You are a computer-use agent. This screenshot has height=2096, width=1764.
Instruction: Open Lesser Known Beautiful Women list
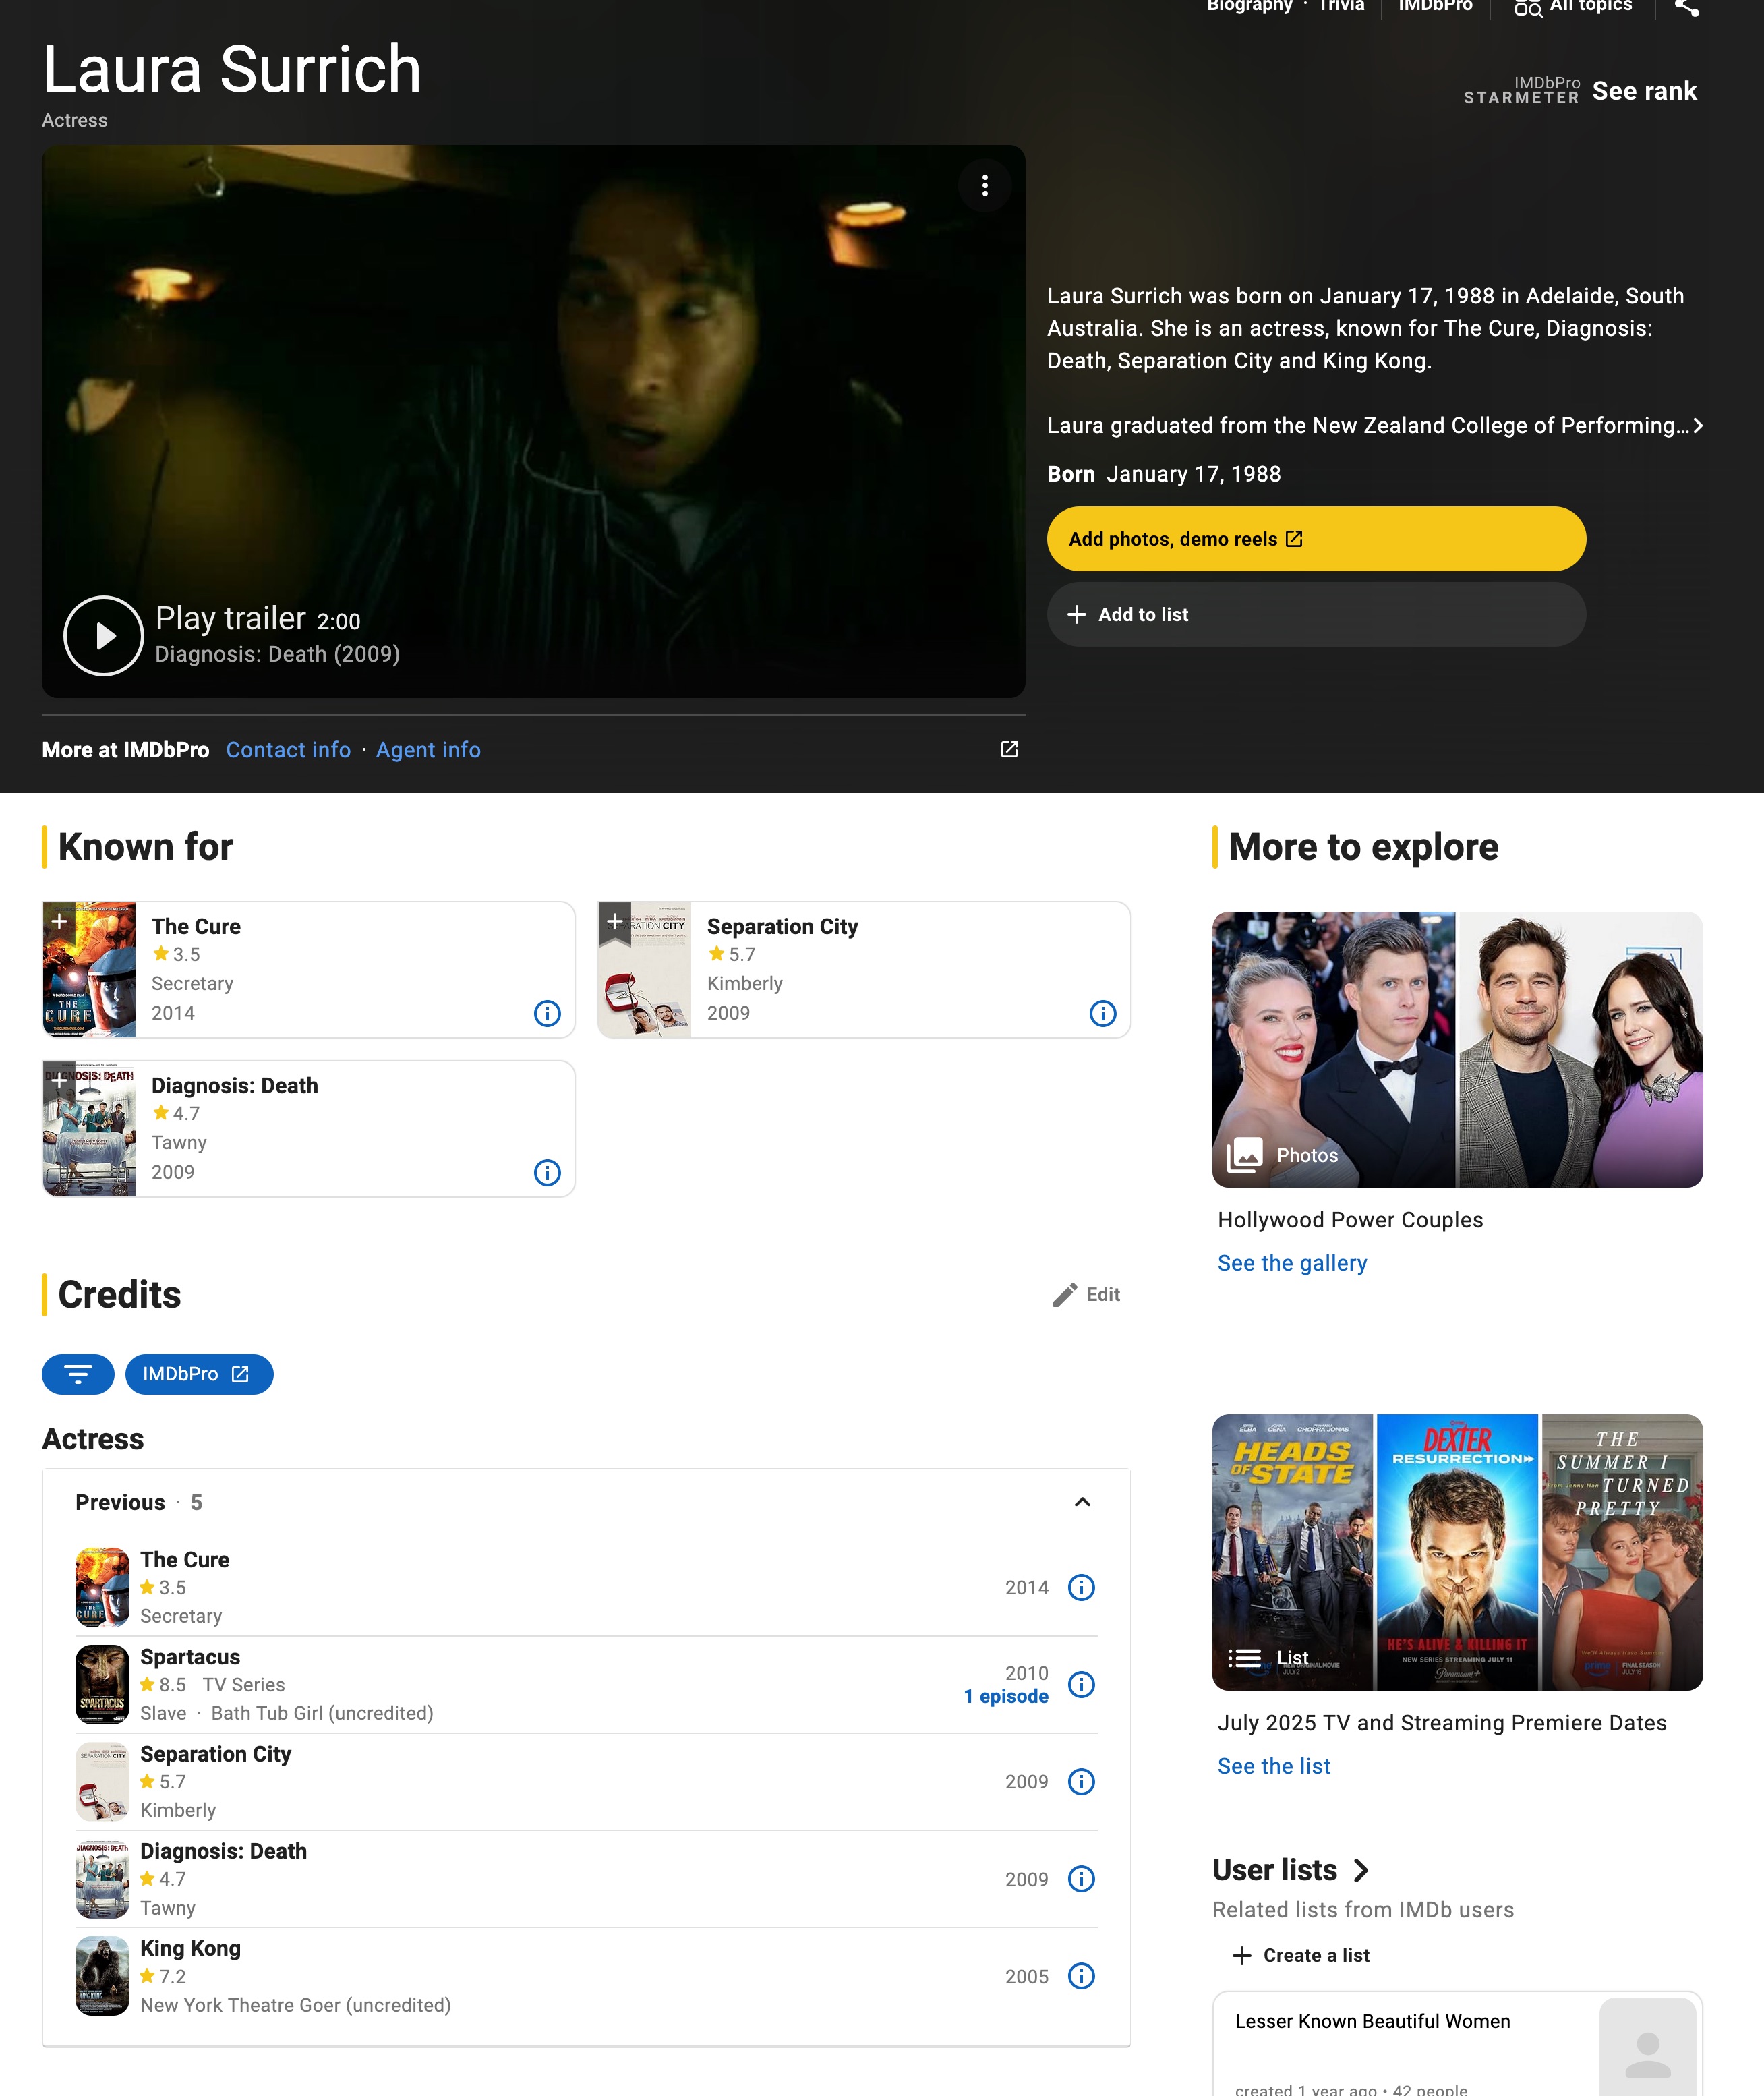tap(1372, 2021)
